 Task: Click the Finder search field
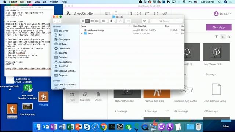coord(166,21)
